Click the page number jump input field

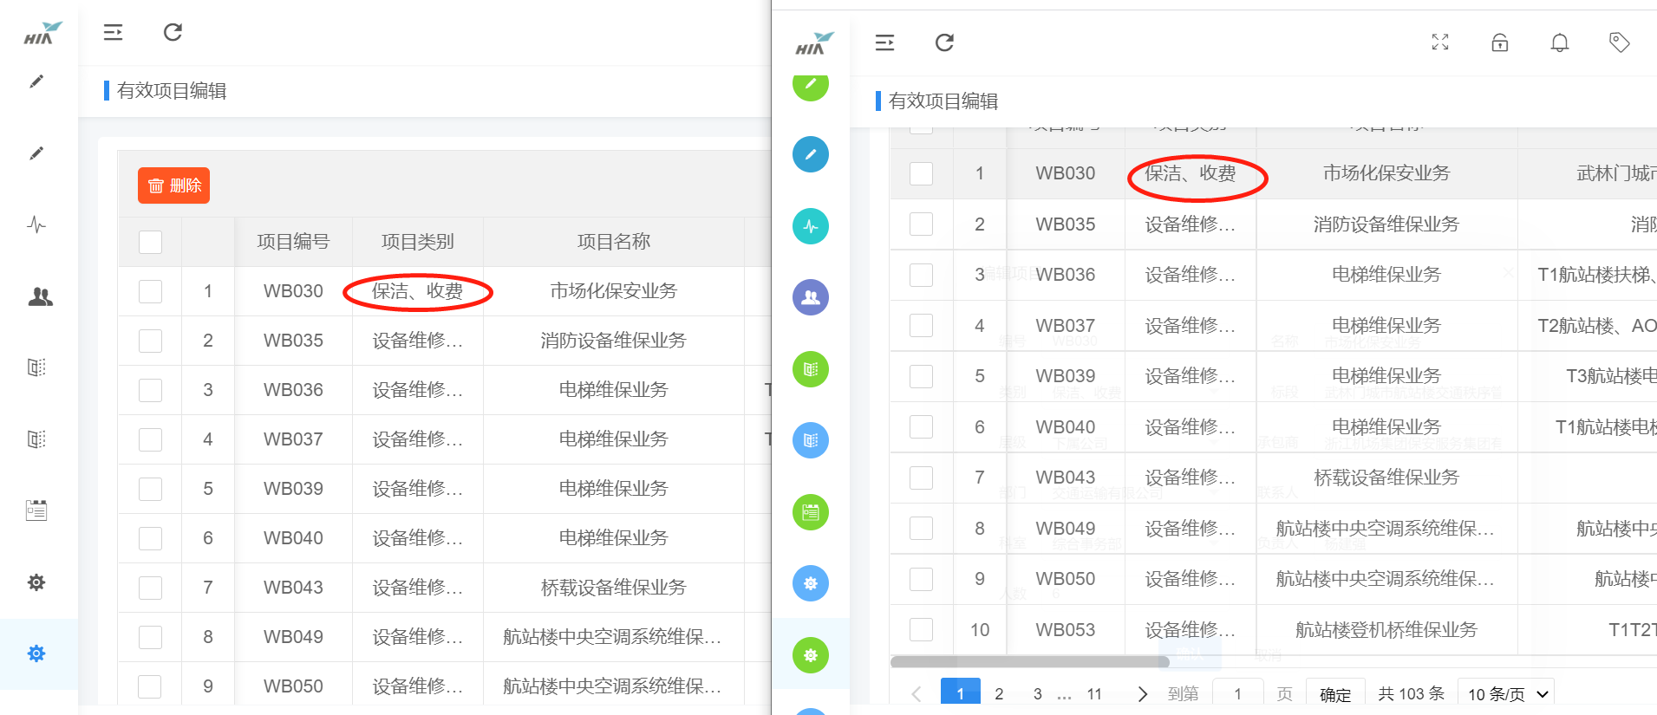(x=1237, y=694)
